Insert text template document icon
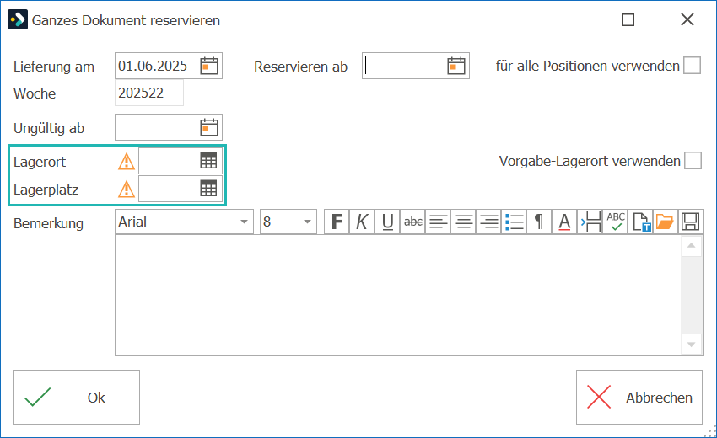The image size is (717, 438). pos(641,222)
